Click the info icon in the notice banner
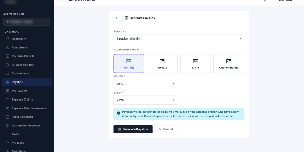The height and width of the screenshot is (152, 304). pos(119,113)
